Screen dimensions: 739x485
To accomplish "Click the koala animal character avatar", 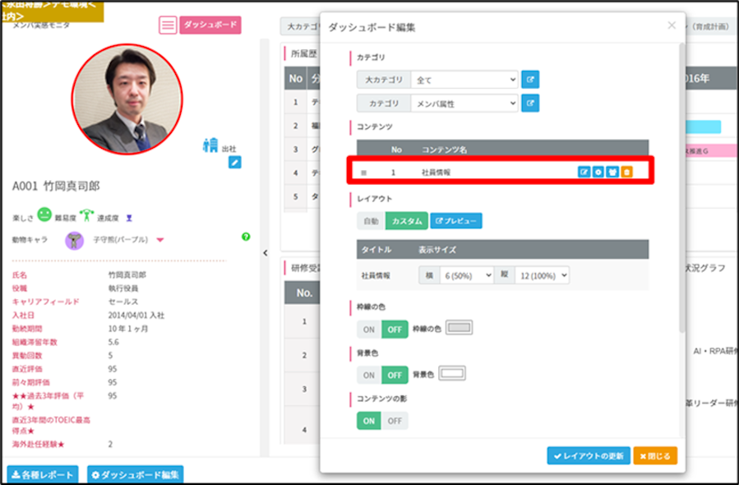I will [75, 240].
